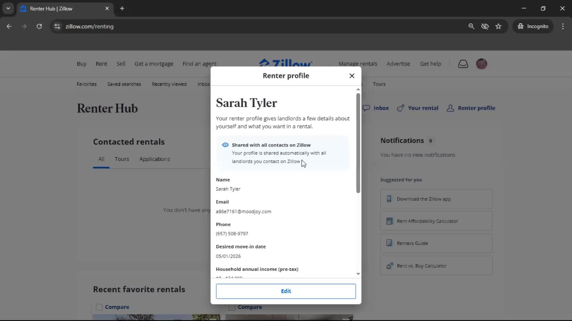Screen dimensions: 572x321
Task: Click the Your rental link icon
Action: pos(401,108)
